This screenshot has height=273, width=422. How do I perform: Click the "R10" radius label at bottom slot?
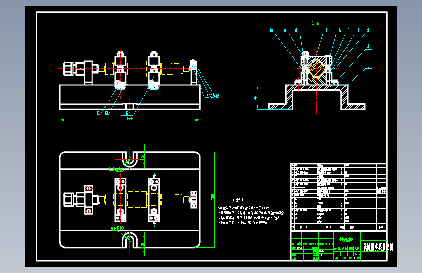(120, 228)
